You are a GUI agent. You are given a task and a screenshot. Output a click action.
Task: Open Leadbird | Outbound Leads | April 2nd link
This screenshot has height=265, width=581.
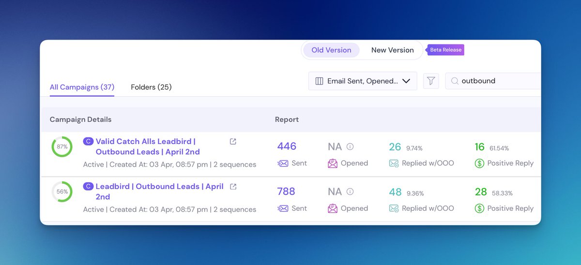[159, 191]
